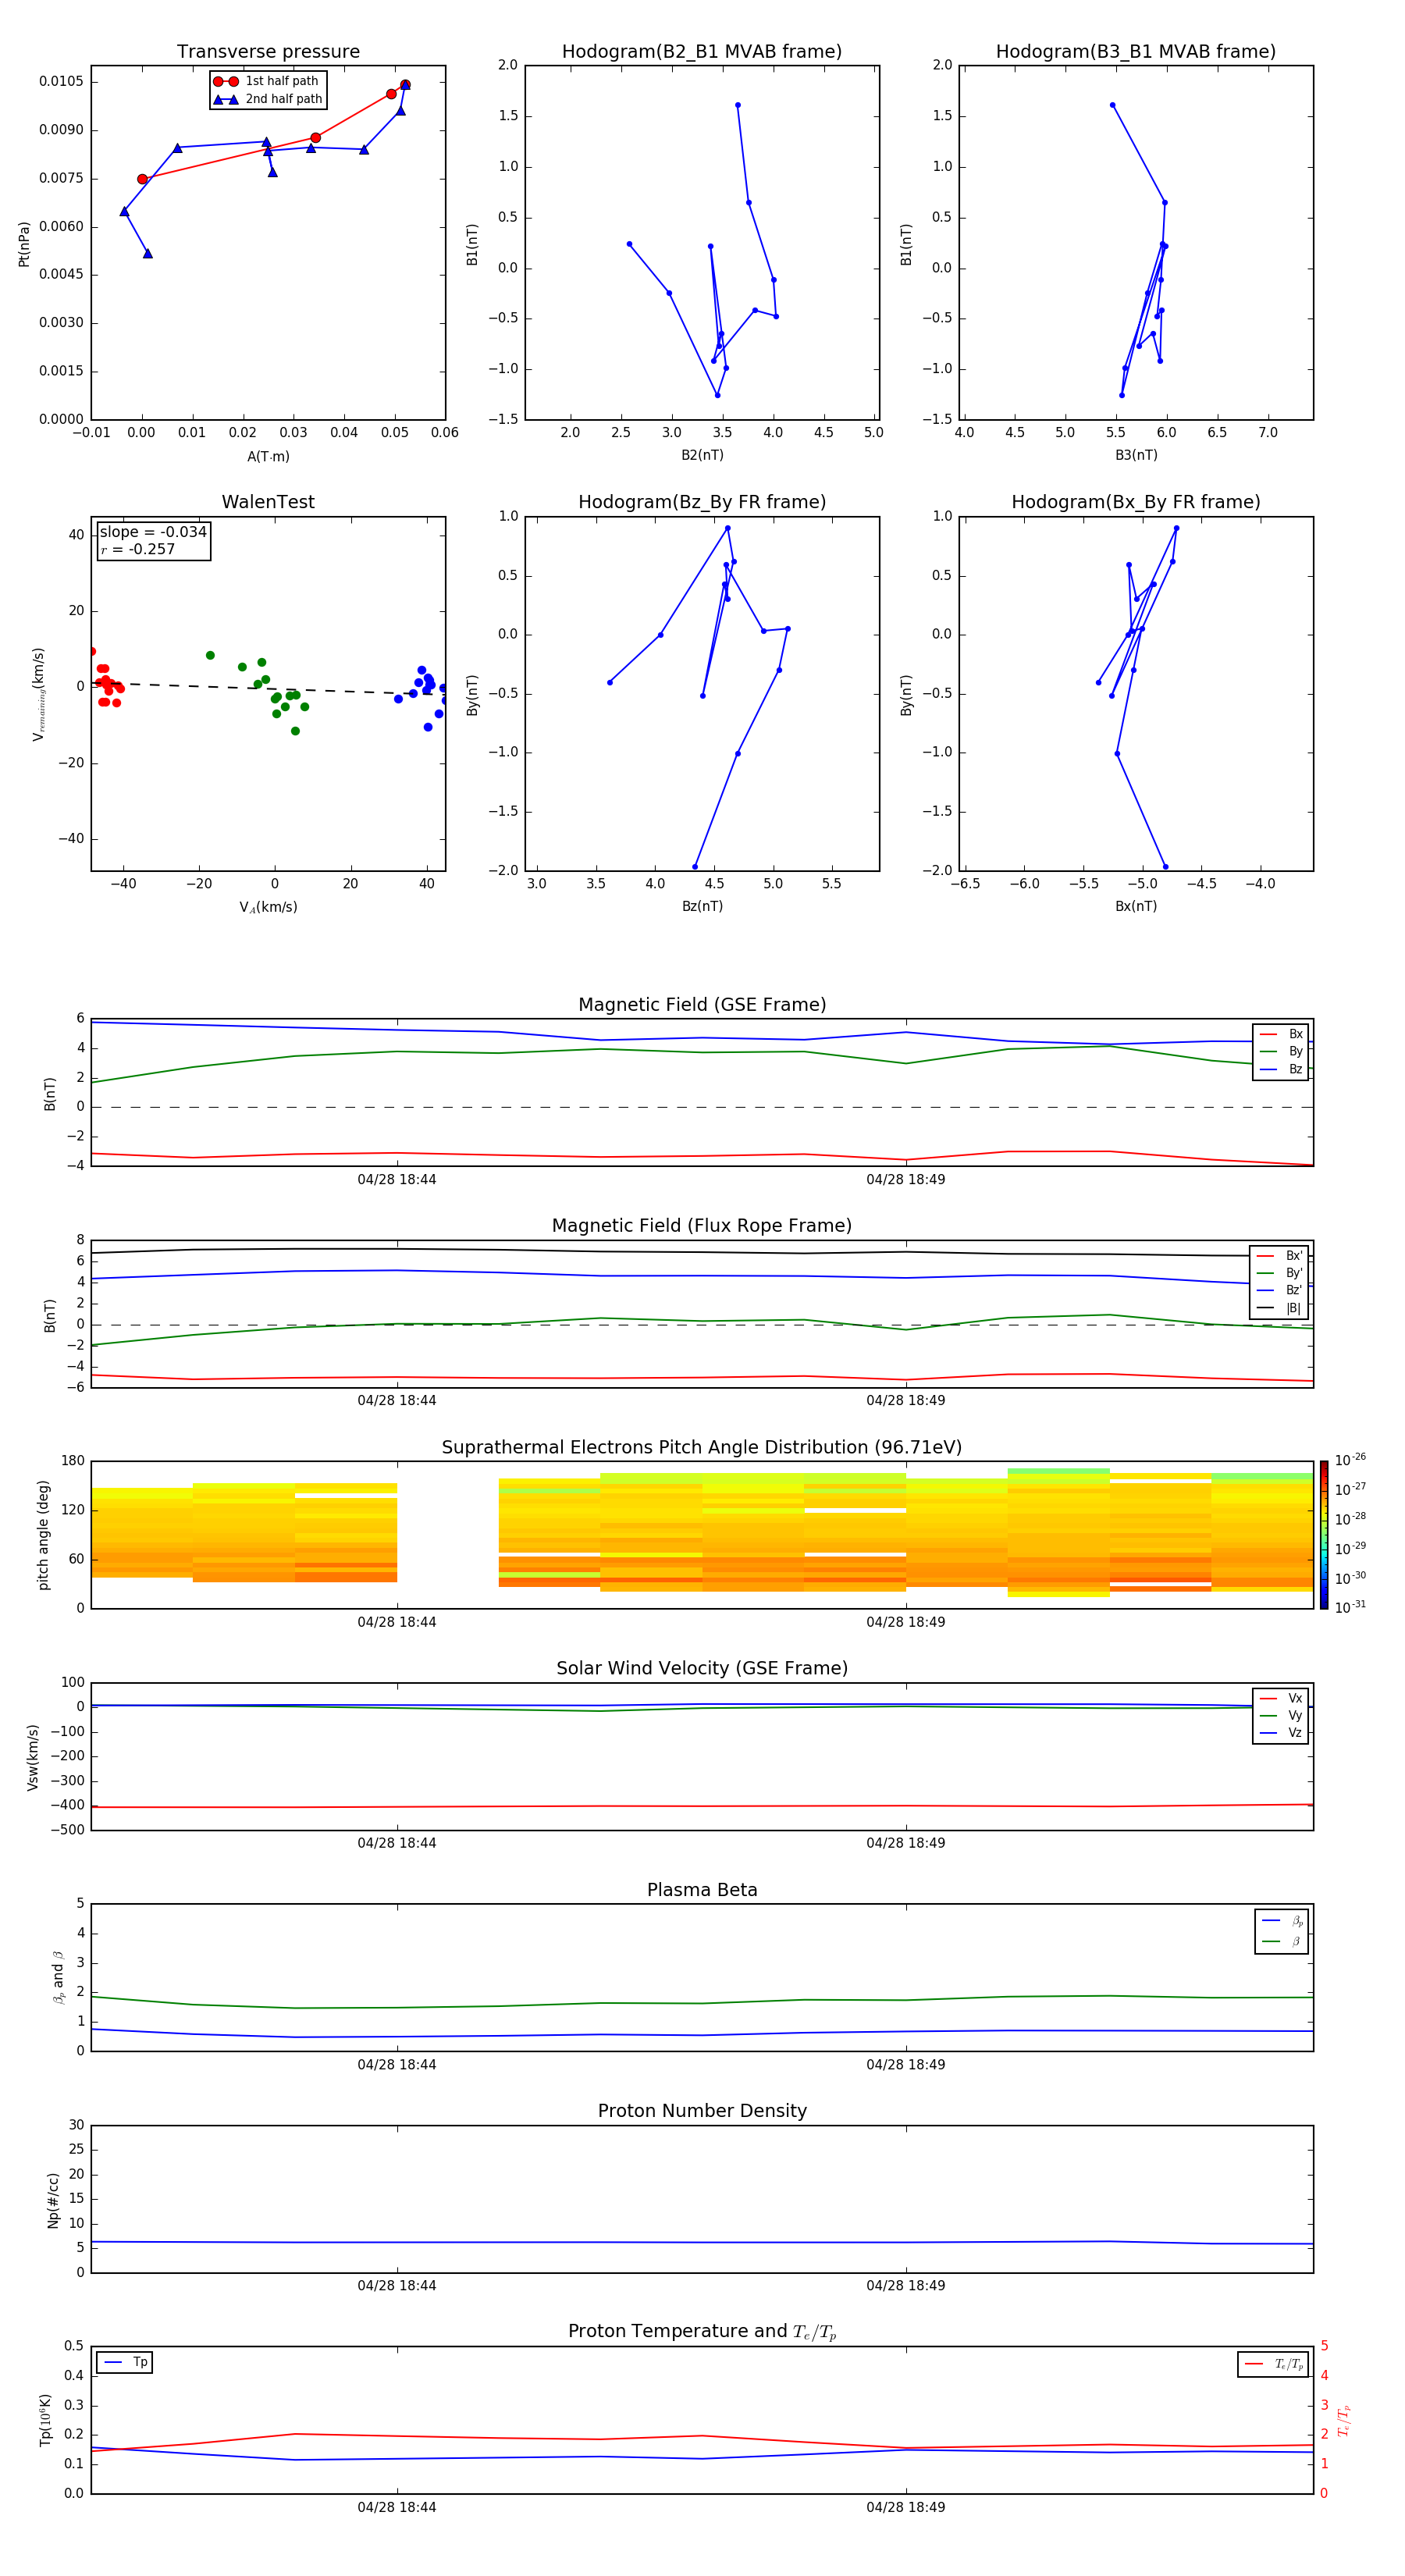Click the 'Suprathermal Electrons Pitch Angle Distribution' title
This screenshot has width=1405, height=2576.
(x=702, y=1447)
